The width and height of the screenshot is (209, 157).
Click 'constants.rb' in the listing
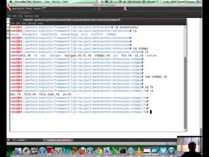click(x=20, y=55)
